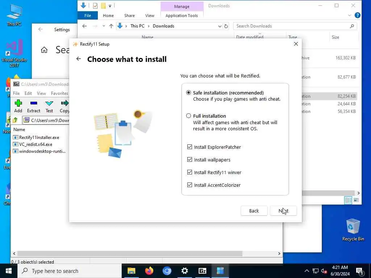This screenshot has height=278, width=371.
Task: Click Quick Access new folder icon
Action: pos(103,6)
